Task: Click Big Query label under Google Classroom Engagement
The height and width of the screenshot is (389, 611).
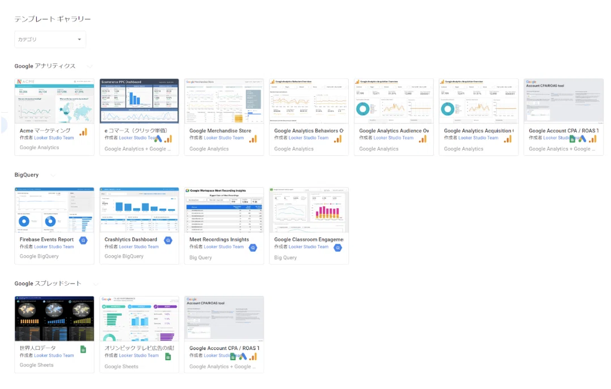Action: click(285, 257)
